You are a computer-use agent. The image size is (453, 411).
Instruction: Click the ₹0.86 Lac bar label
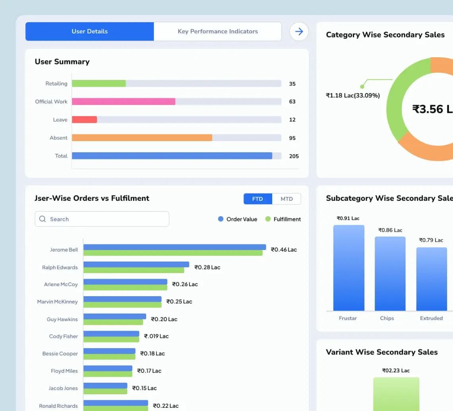[390, 230]
